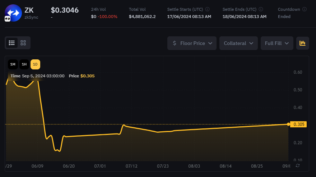
Task: Click the chart refresh icon
Action: pos(298,165)
